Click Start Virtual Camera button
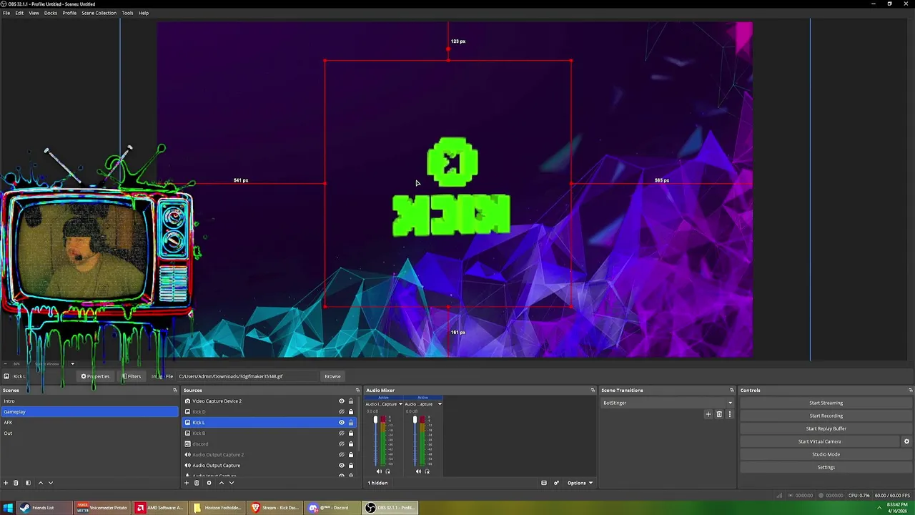Screen dimensions: 915x515 click(x=820, y=441)
